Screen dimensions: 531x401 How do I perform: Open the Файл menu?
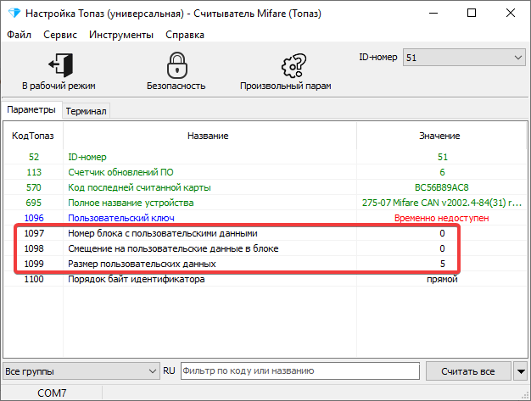click(x=19, y=35)
